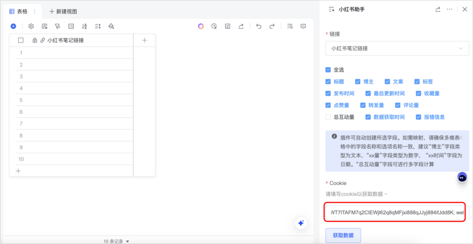Click the lock icon in column header

pyautogui.click(x=35, y=40)
